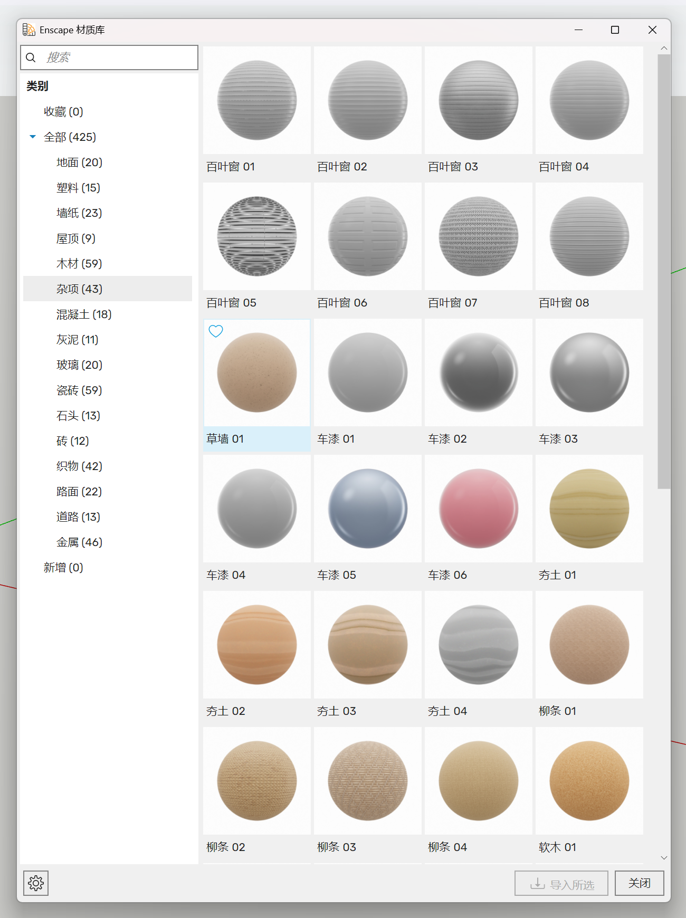The height and width of the screenshot is (918, 686).
Task: Select the 玻璃 (20) category
Action: (79, 365)
